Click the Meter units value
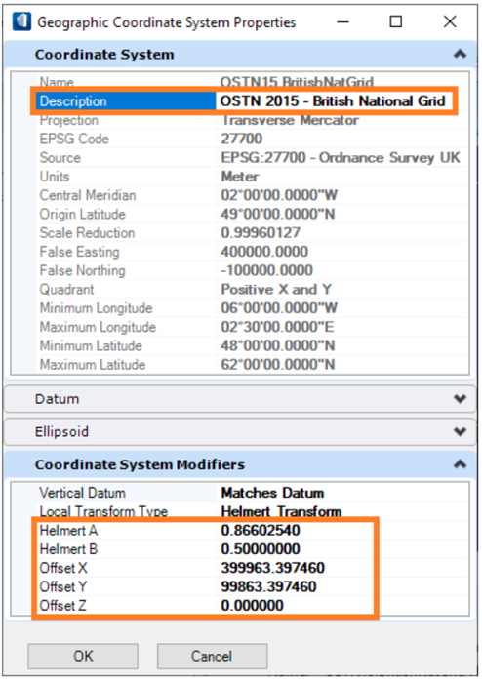The height and width of the screenshot is (682, 482). tap(240, 177)
